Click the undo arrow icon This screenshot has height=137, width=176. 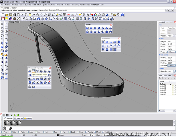tap(34, 15)
